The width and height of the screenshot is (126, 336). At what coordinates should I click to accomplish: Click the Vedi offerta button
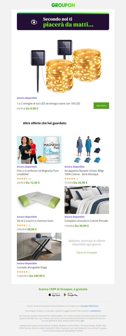pyautogui.click(x=101, y=106)
